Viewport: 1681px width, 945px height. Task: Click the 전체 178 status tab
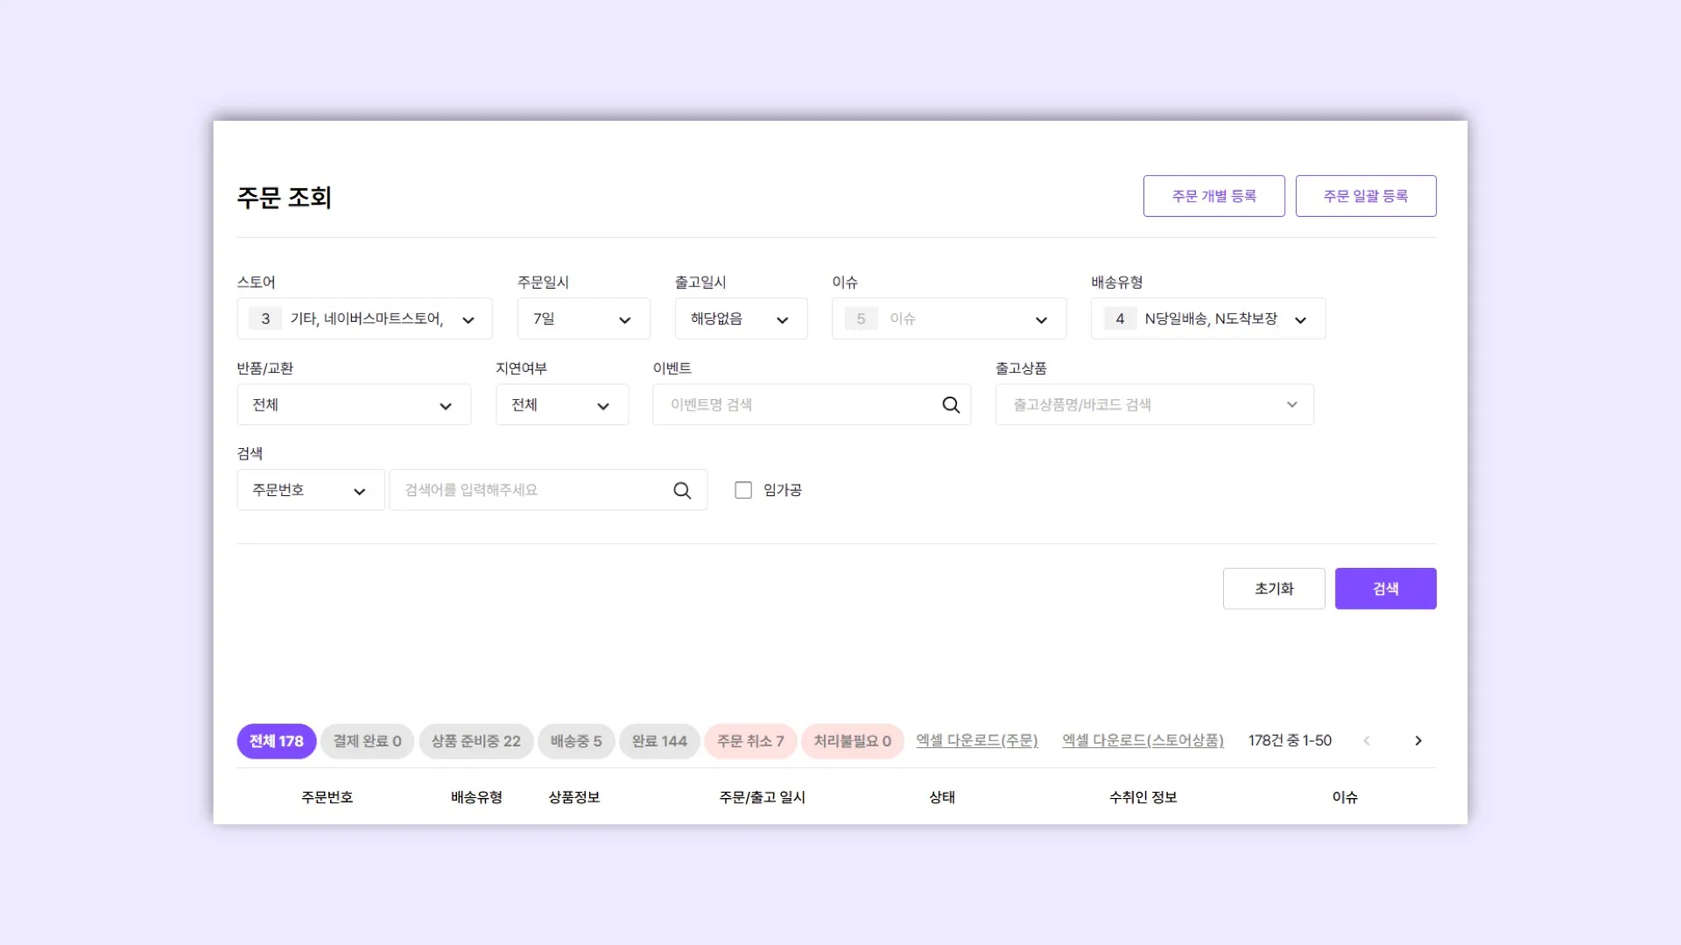tap(276, 741)
